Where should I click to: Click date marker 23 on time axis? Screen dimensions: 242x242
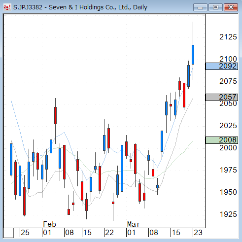click(x=198, y=233)
